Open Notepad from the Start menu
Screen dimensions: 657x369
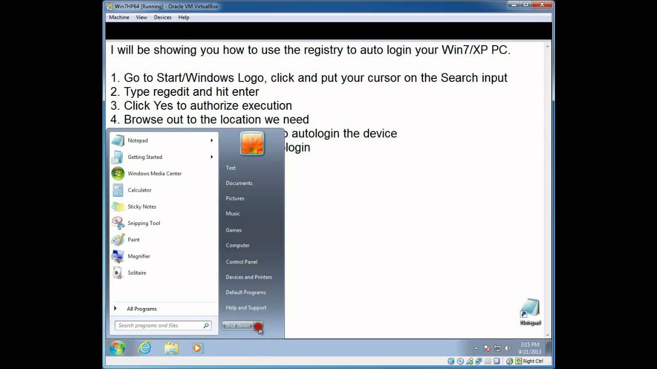point(163,140)
